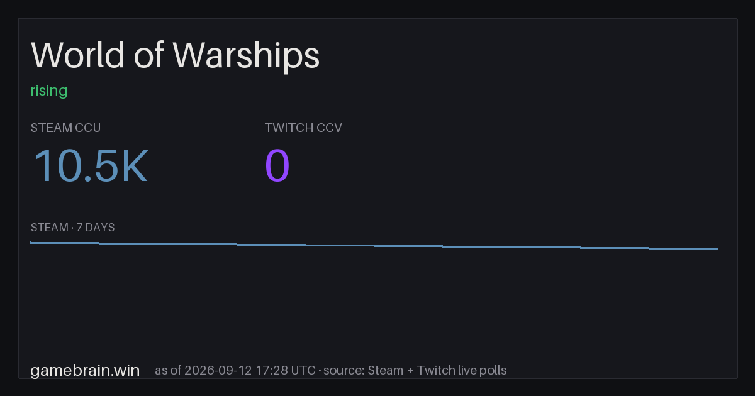Screen dimensions: 755x396
Task: Select the green "rising" trend label
Action: [49, 91]
